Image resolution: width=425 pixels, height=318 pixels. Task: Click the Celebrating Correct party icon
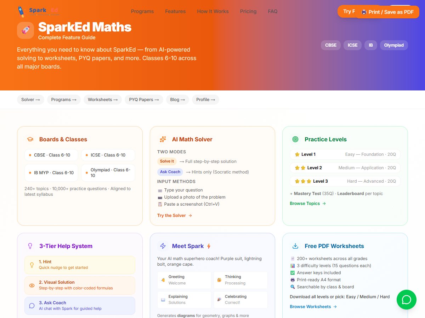click(x=219, y=300)
